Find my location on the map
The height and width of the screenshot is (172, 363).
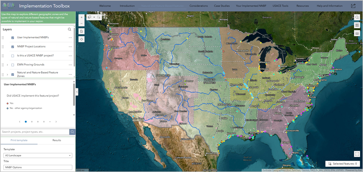tap(81, 39)
